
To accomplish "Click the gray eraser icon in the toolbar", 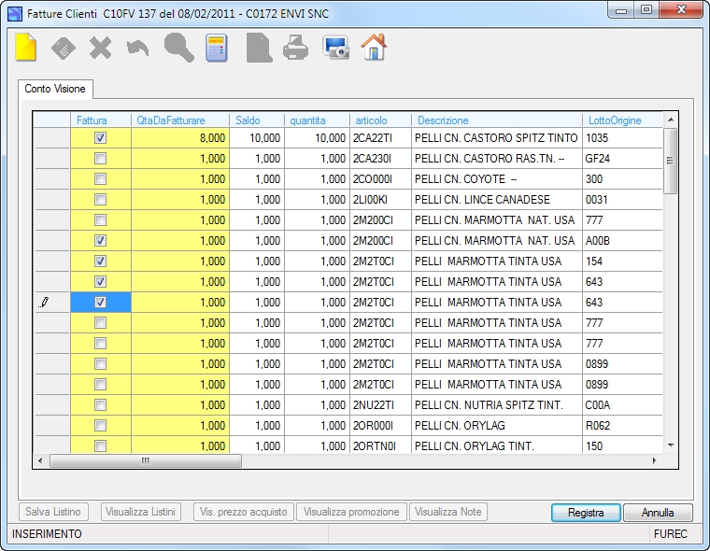I will click(64, 48).
